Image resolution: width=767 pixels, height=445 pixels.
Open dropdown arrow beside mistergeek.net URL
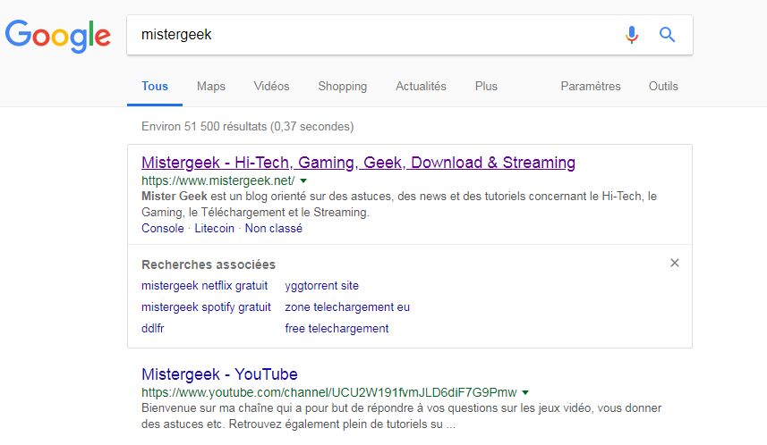pyautogui.click(x=303, y=181)
